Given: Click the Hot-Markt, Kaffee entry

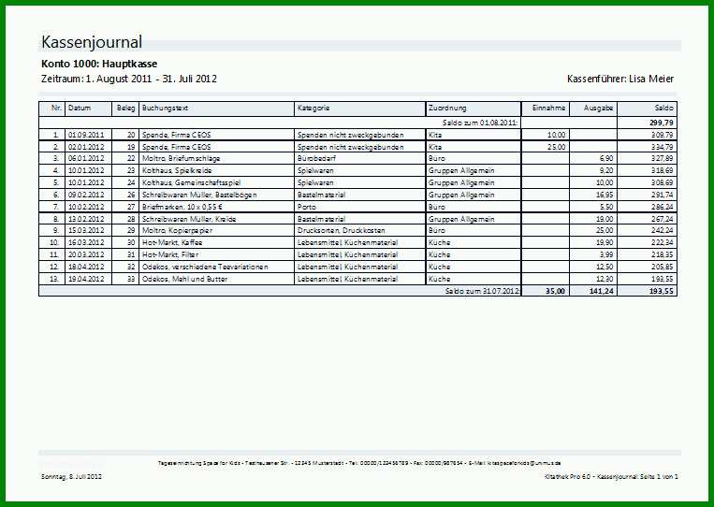Looking at the screenshot, I should [x=172, y=242].
